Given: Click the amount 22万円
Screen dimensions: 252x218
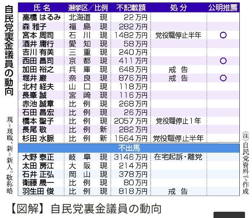Looking at the screenshot, I should pos(135,17).
